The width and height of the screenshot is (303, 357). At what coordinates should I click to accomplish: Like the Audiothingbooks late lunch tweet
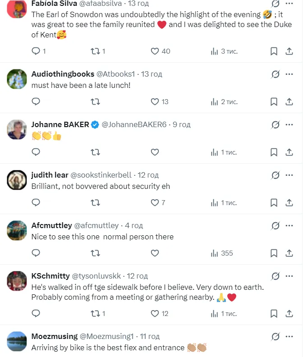click(155, 102)
